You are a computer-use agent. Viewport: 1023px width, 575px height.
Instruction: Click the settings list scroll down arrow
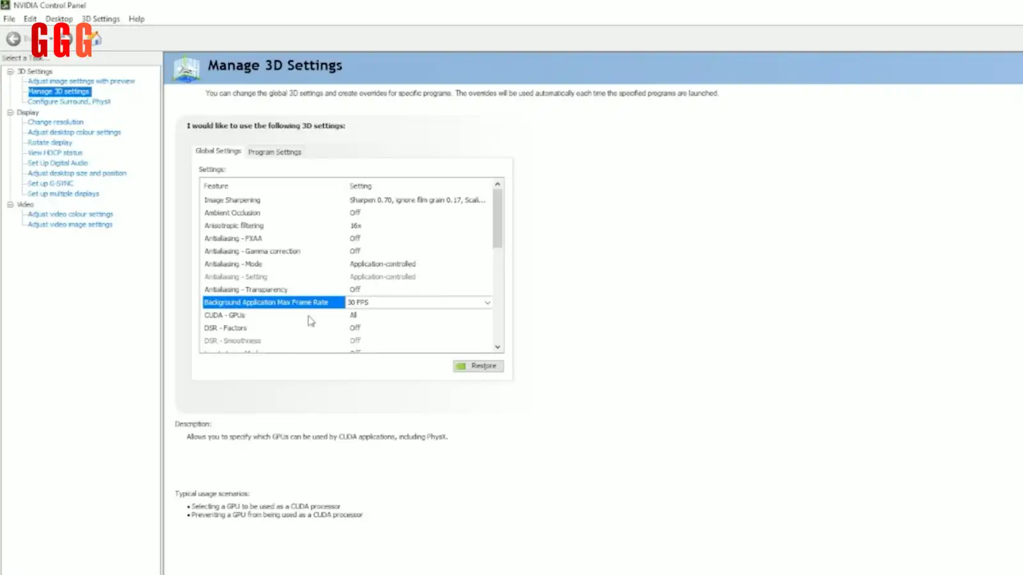[x=498, y=347]
